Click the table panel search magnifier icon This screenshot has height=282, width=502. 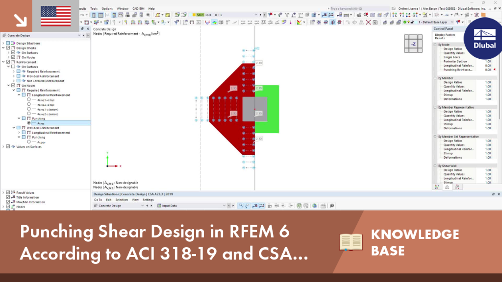(x=332, y=206)
